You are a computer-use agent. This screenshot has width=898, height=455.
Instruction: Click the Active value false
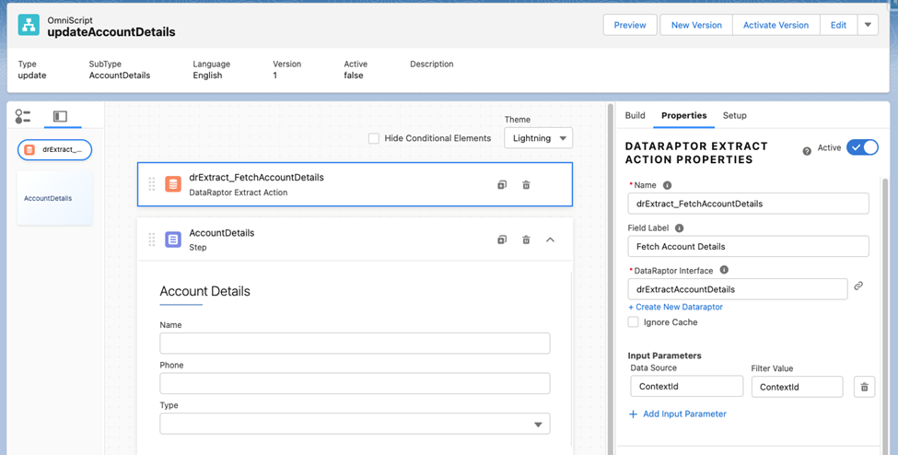point(354,76)
